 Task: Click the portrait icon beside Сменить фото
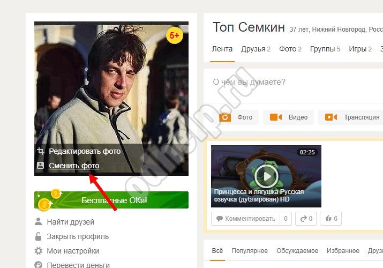[40, 166]
